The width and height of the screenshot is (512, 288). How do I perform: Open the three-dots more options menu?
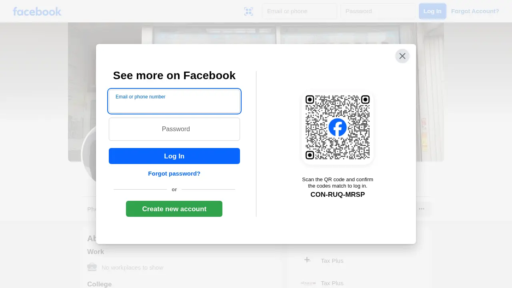tap(422, 209)
